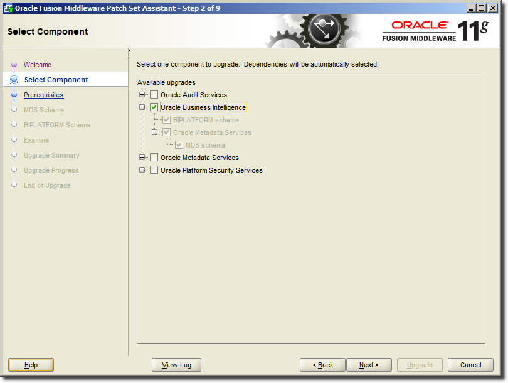The image size is (508, 383).
Task: Click the disabled Oracle Metadata Services child checkbox
Action: [167, 132]
